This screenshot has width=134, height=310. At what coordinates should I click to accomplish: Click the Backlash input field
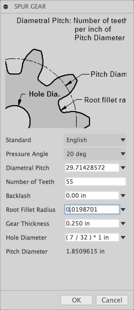[92, 195]
